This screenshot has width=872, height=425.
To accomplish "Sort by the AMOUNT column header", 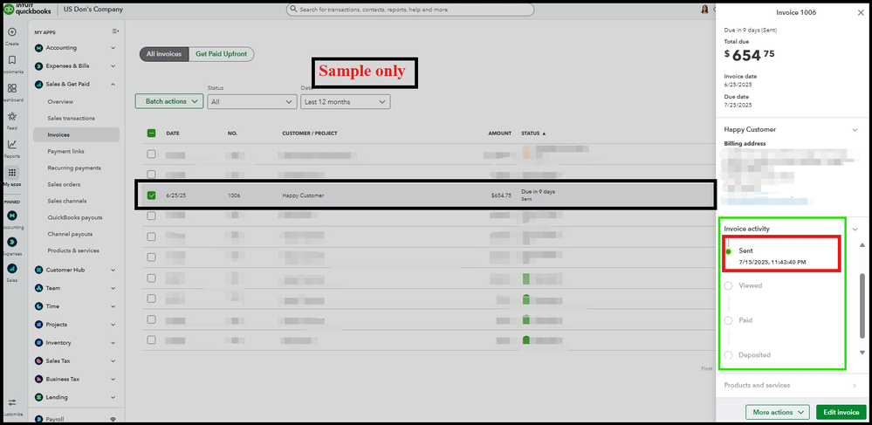I will tap(499, 134).
